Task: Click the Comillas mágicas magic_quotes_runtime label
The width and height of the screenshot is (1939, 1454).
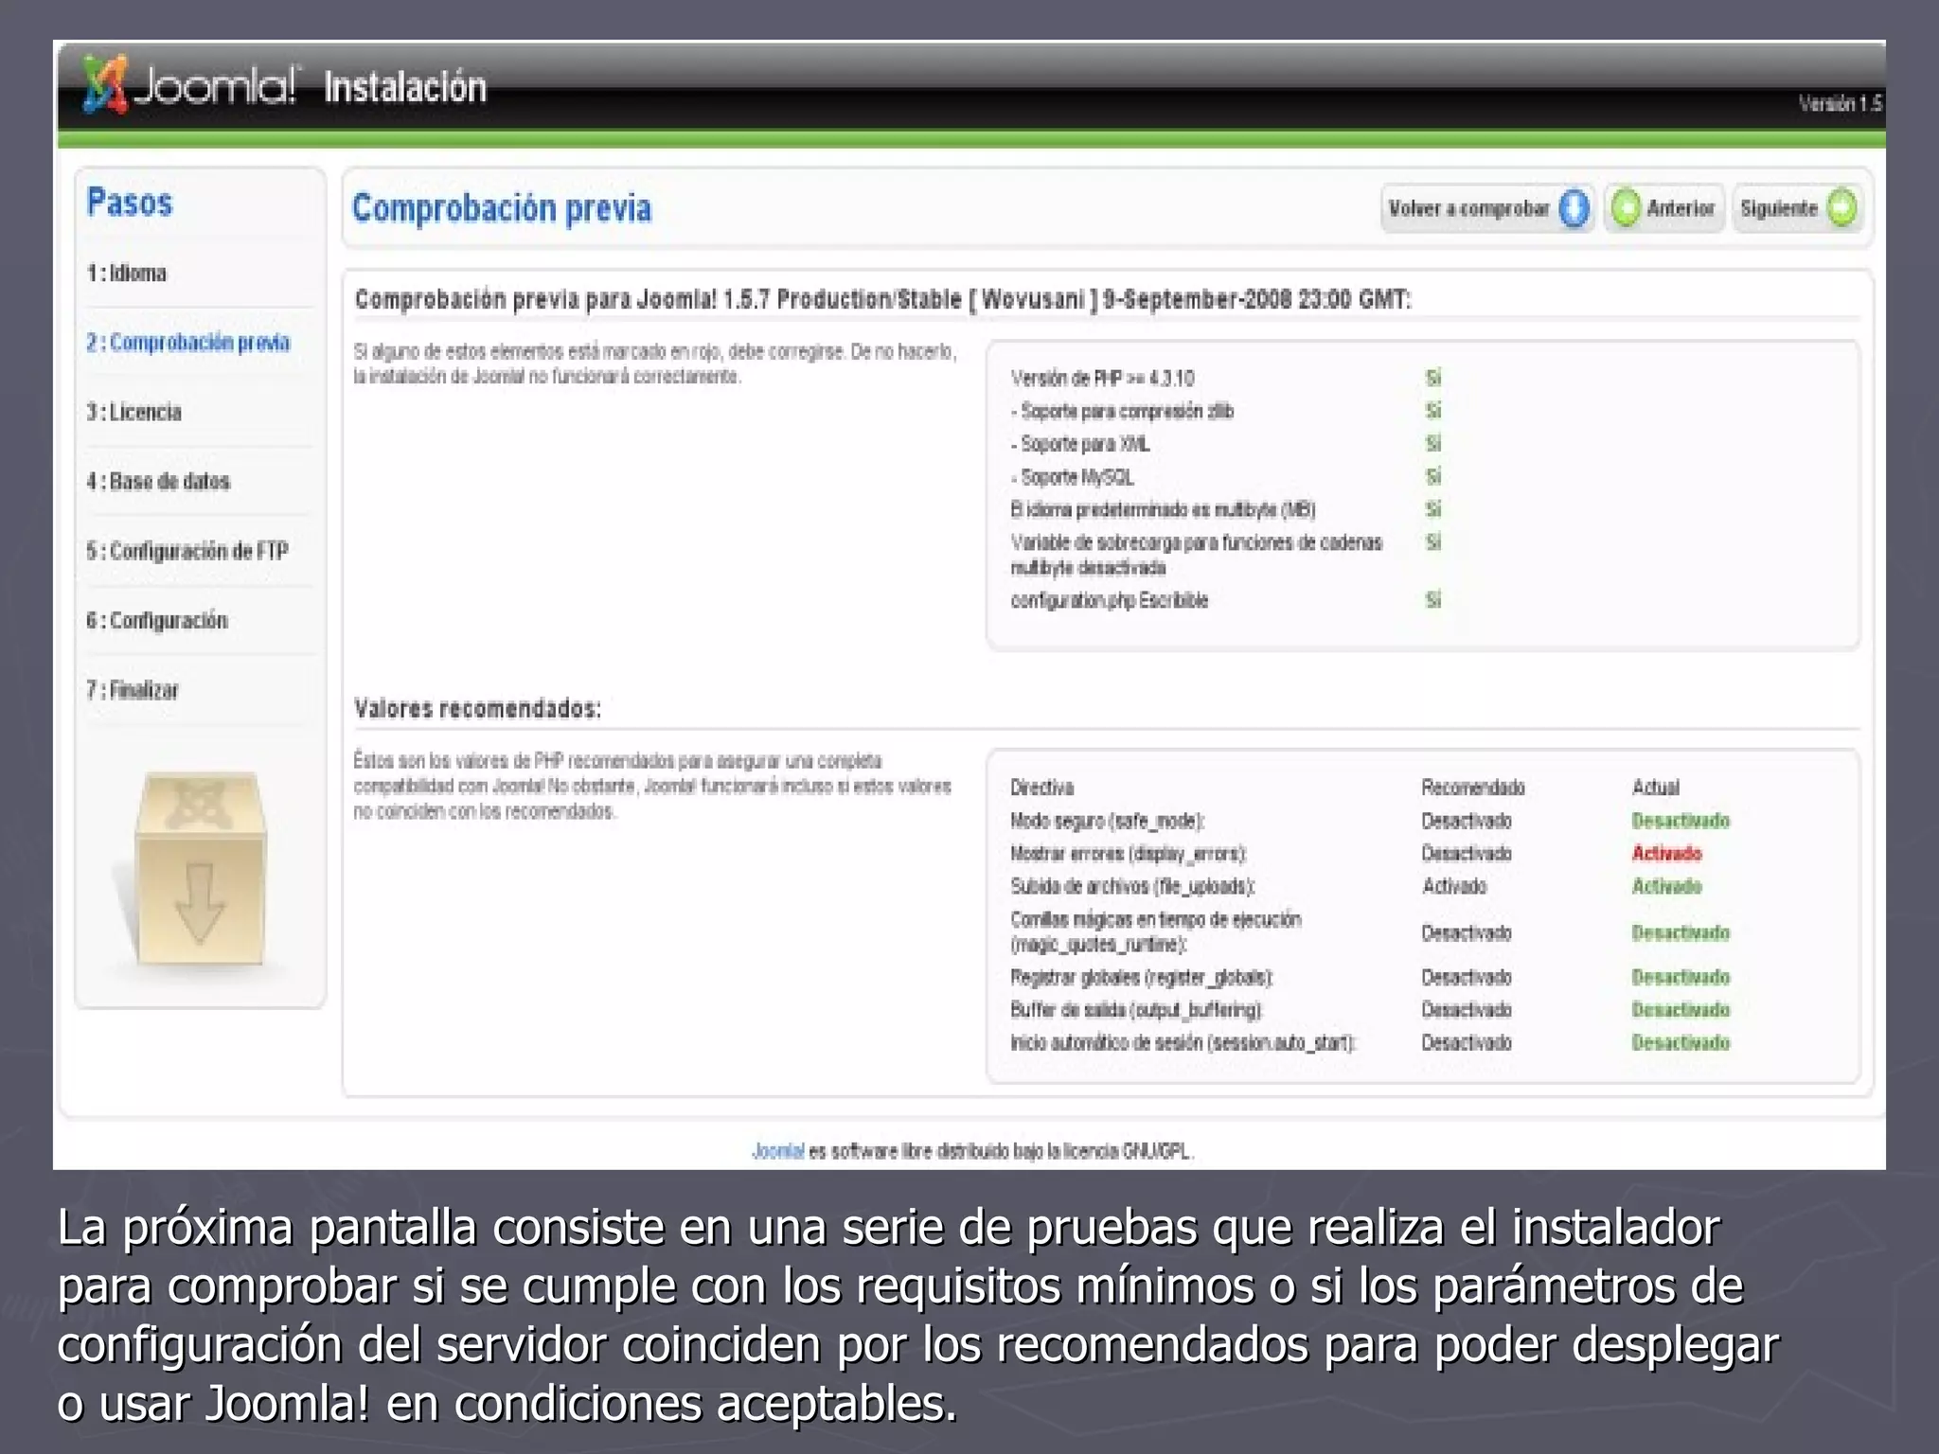Action: pos(1156,932)
